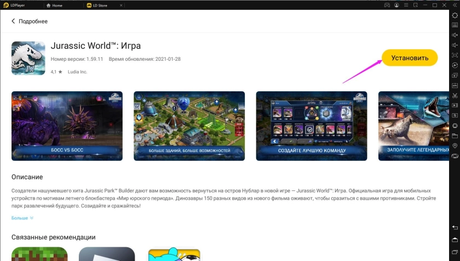Open keyboard mapping tool in sidebar
460x261 pixels.
coord(455,25)
